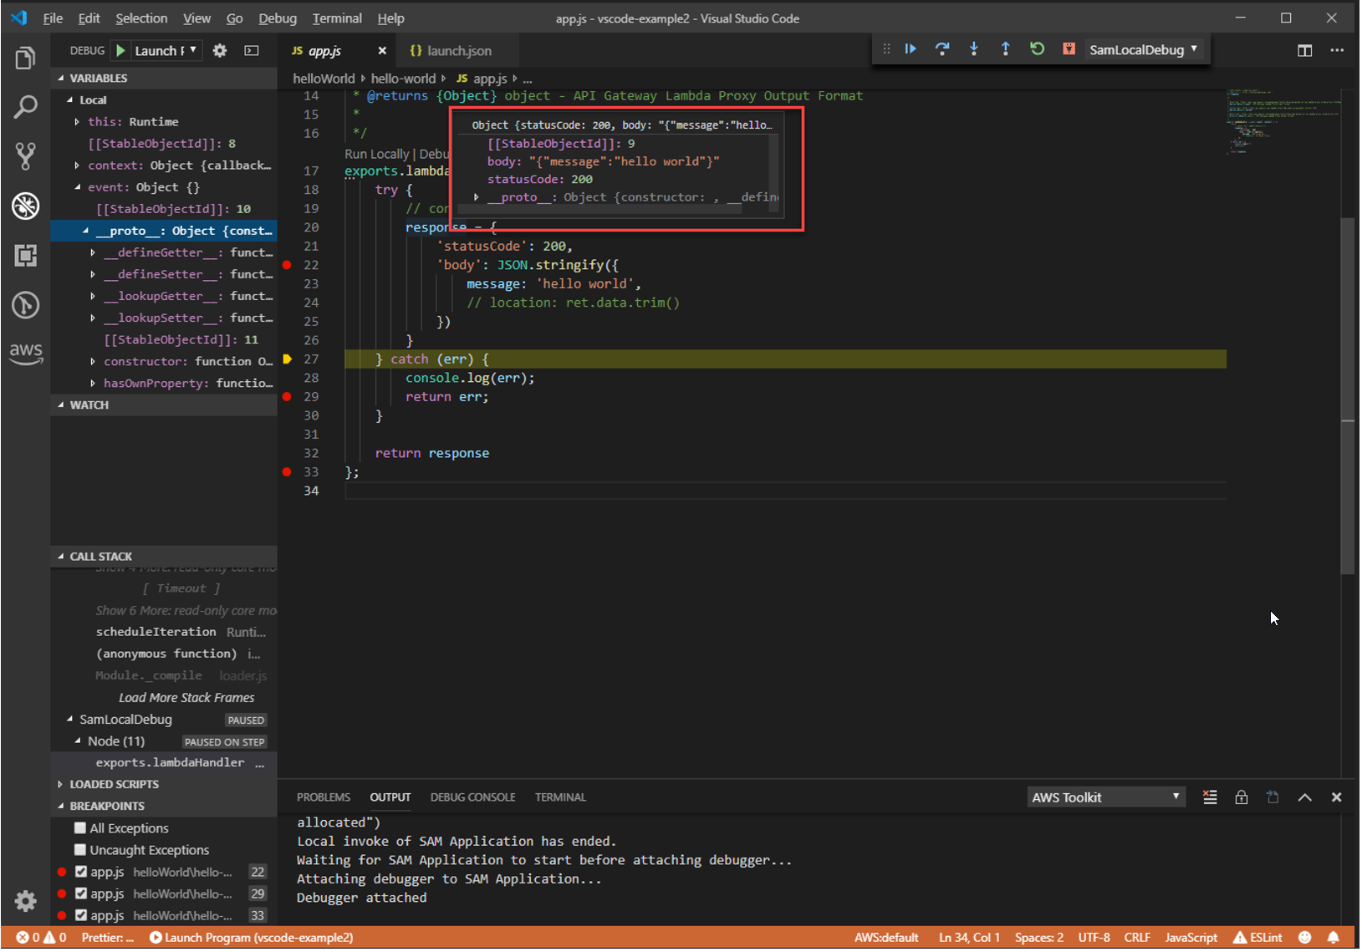Open the Terminal menu

tap(337, 18)
